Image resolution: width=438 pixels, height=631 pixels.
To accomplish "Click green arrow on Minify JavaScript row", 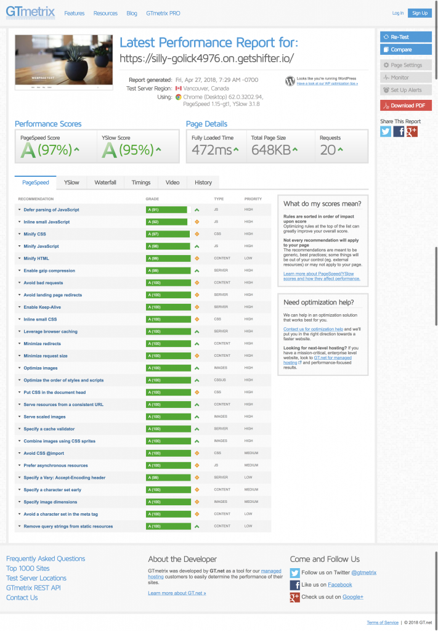I will [197, 246].
